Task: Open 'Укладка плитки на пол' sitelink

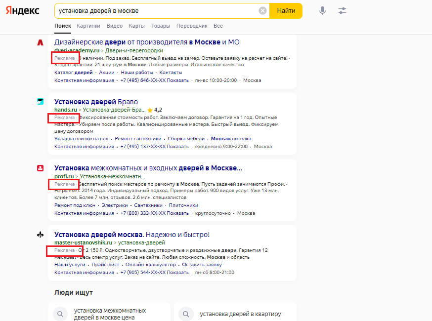Action: (81, 139)
